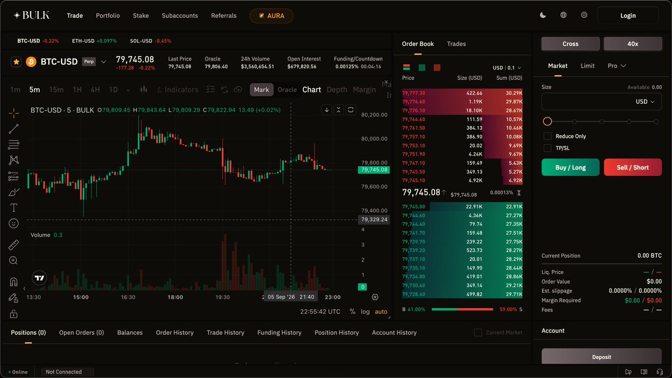This screenshot has height=378, width=672.
Task: Toggle percent scale on chart
Action: (x=352, y=311)
